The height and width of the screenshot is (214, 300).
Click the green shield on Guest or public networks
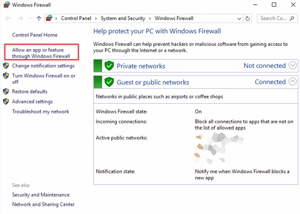[x=109, y=82]
